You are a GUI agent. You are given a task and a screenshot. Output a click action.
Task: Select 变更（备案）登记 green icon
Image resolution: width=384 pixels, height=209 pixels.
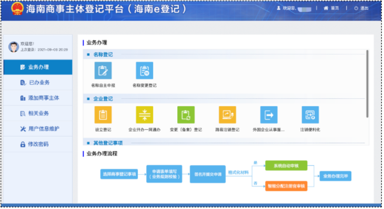point(186,115)
